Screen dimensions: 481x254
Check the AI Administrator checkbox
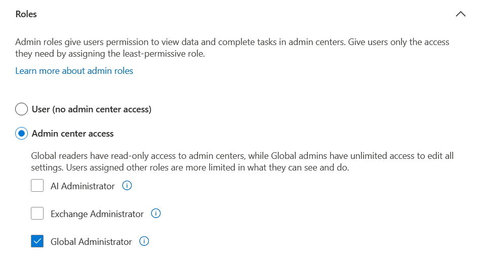click(37, 186)
